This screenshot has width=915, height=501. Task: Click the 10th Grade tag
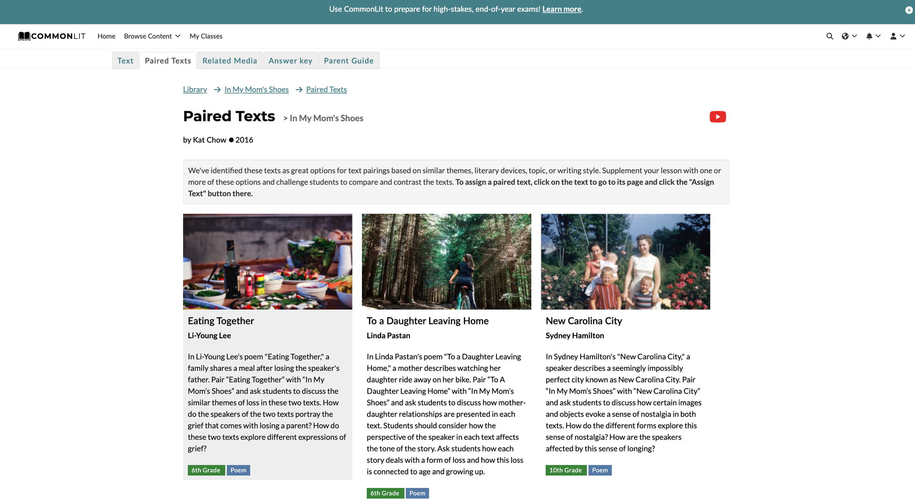pyautogui.click(x=565, y=470)
